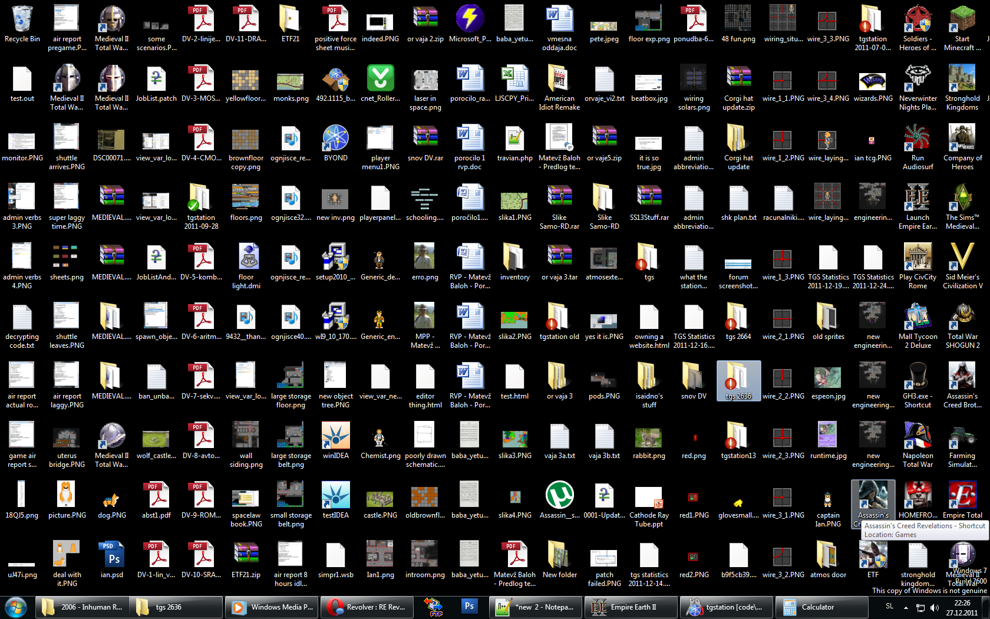Viewport: 990px width, 619px height.
Task: Open The Sims Medieval shortcut
Action: [x=963, y=199]
